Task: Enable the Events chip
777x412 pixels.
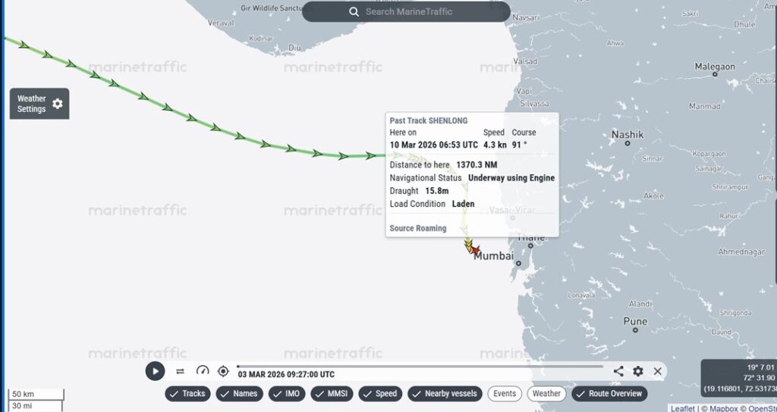Action: coord(505,394)
